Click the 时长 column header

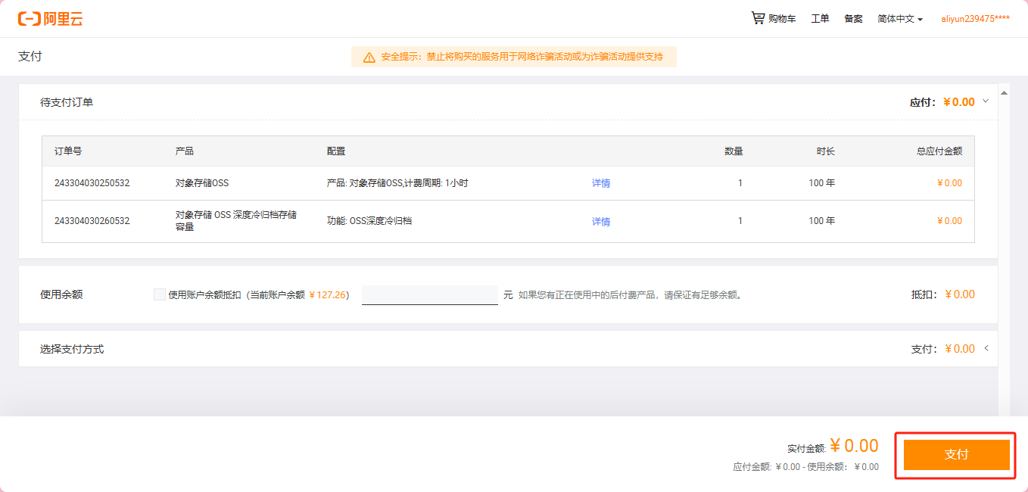point(826,151)
